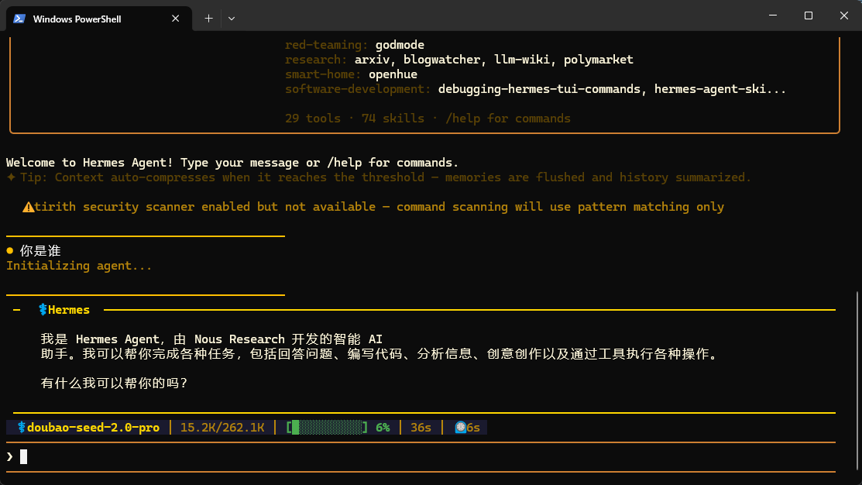Click the blogwatcher skill name
Screen dimensions: 862x485
point(441,60)
